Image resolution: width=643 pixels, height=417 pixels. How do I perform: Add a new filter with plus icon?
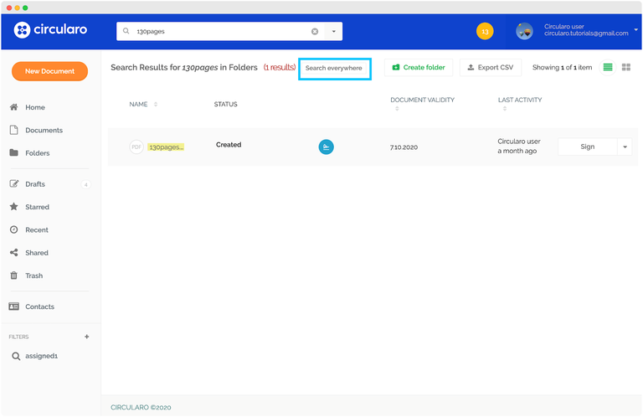pos(86,337)
